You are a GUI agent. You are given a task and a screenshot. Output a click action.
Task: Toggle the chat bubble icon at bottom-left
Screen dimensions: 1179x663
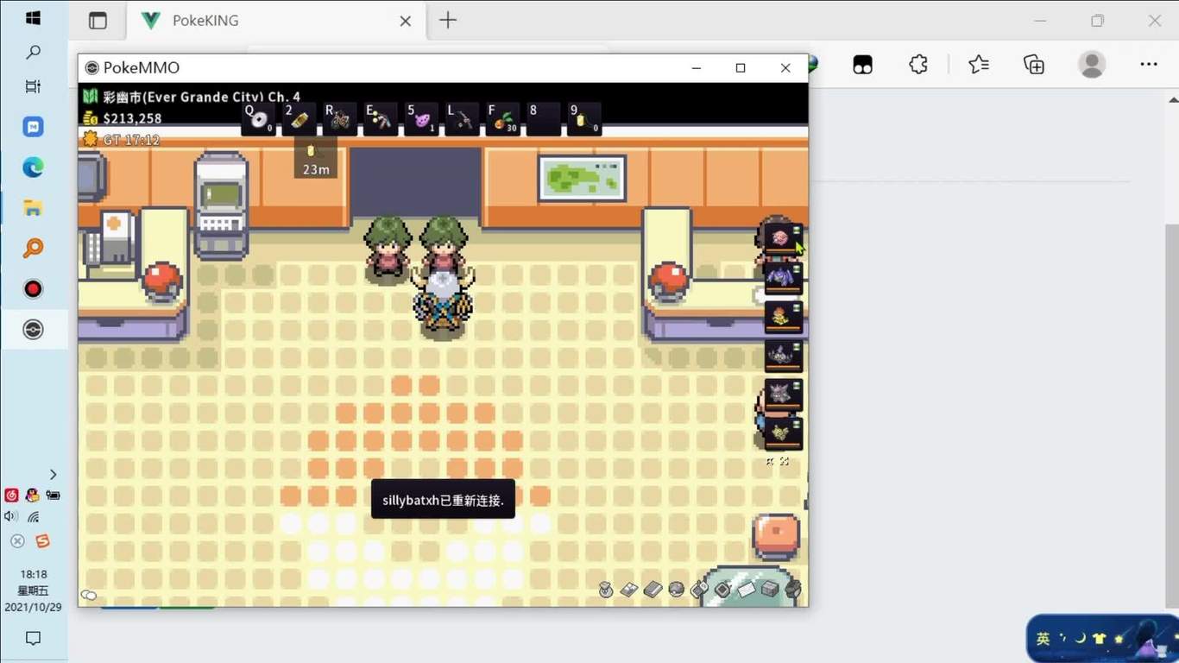pos(89,595)
